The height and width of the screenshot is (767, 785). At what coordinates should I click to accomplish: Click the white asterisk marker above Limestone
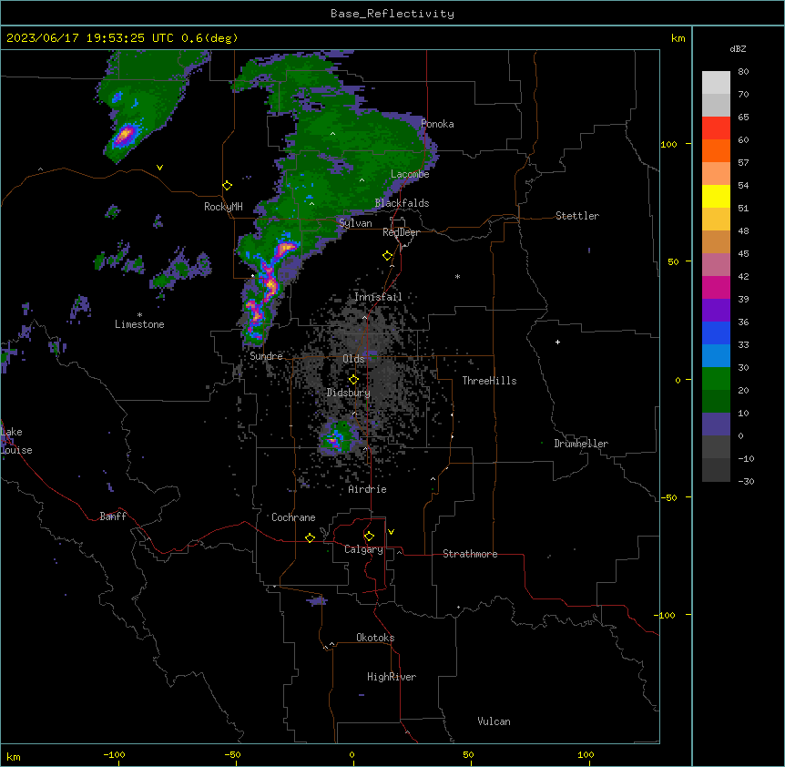[x=139, y=315]
